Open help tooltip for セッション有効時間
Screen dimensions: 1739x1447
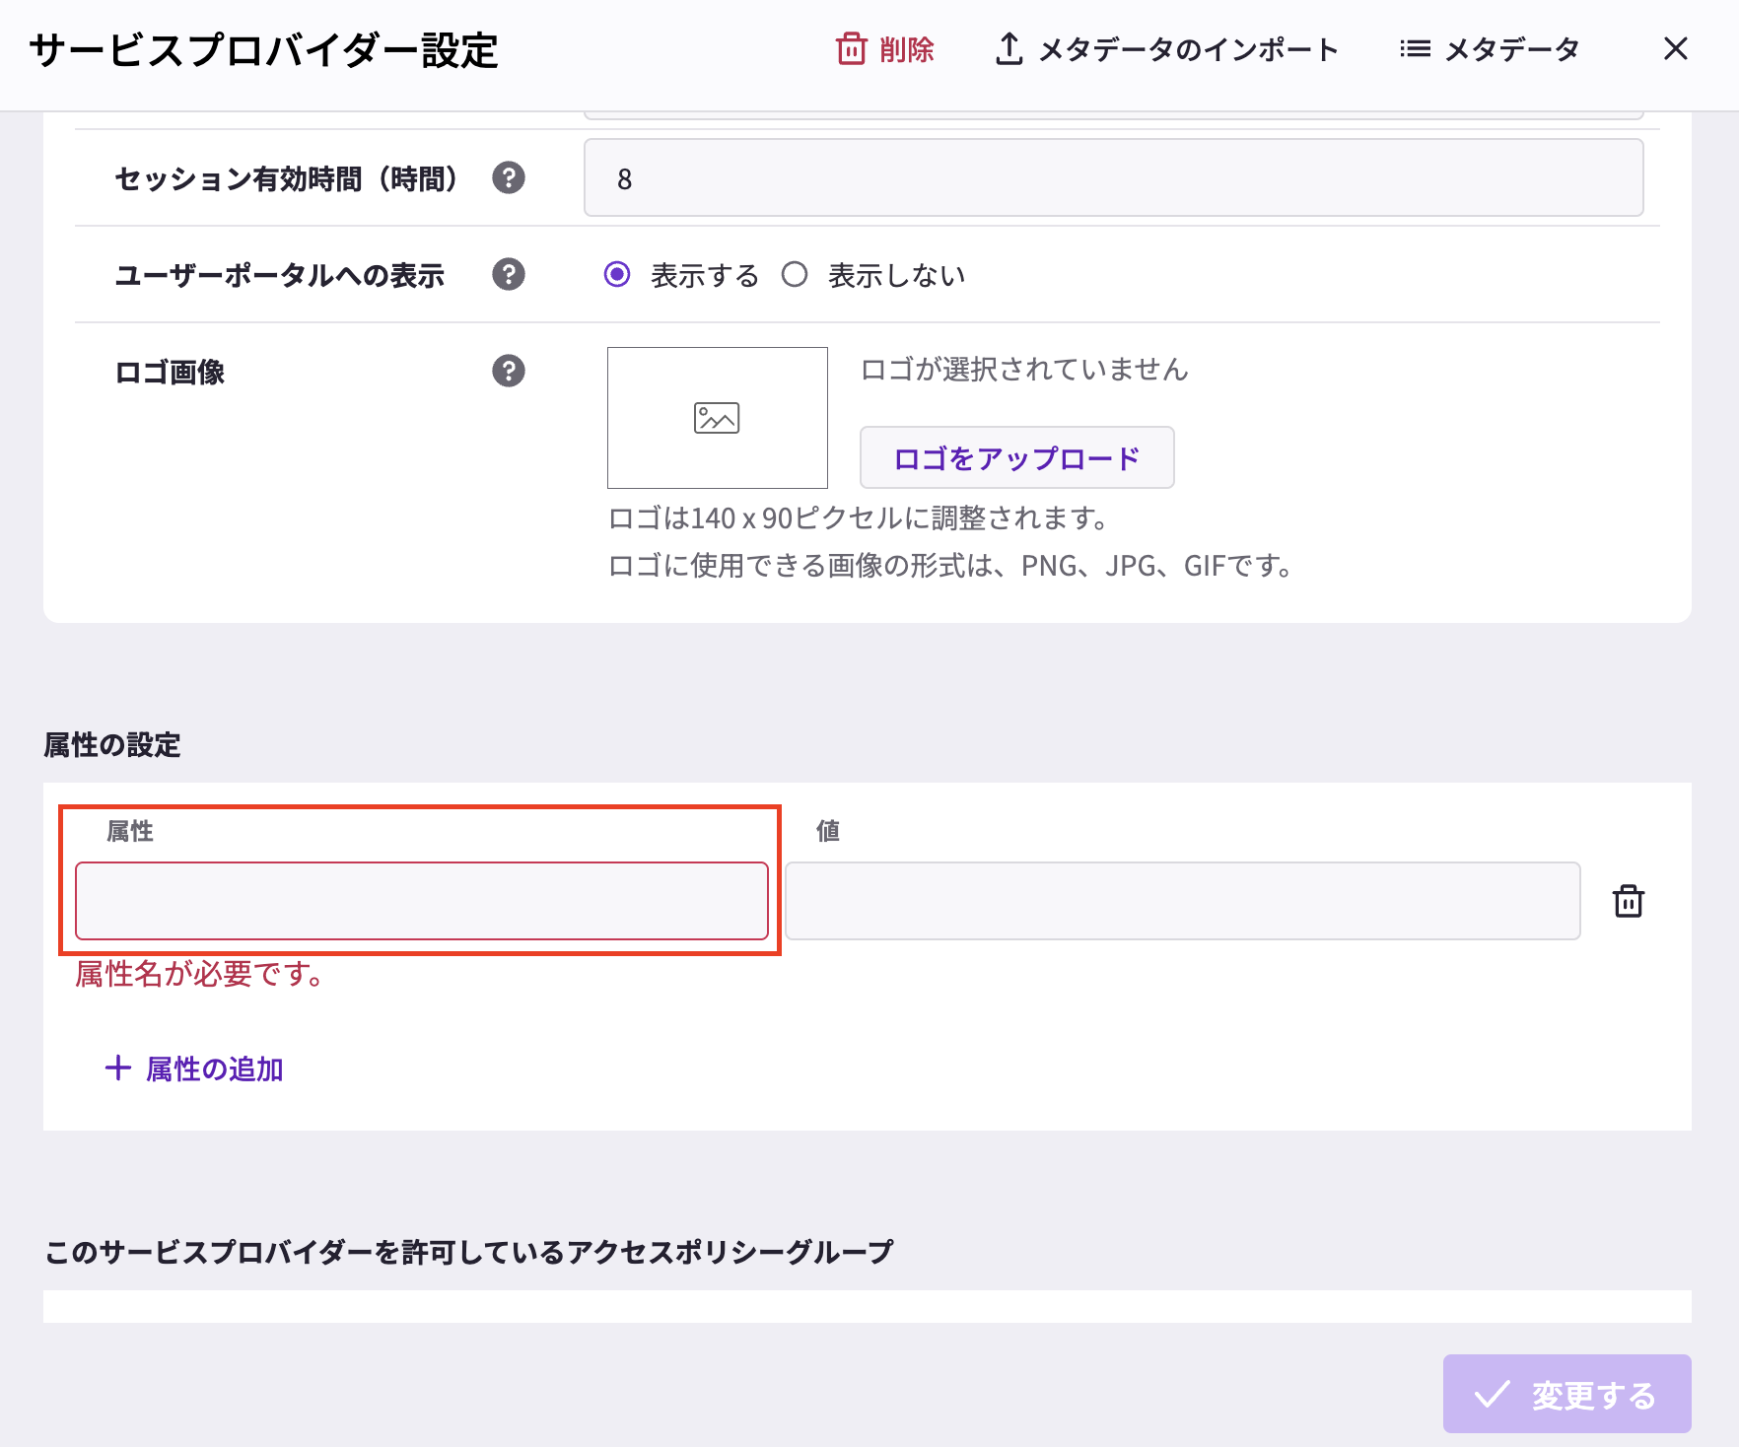[x=508, y=178]
